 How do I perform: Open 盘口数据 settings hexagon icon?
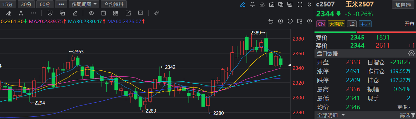[x=411, y=53]
